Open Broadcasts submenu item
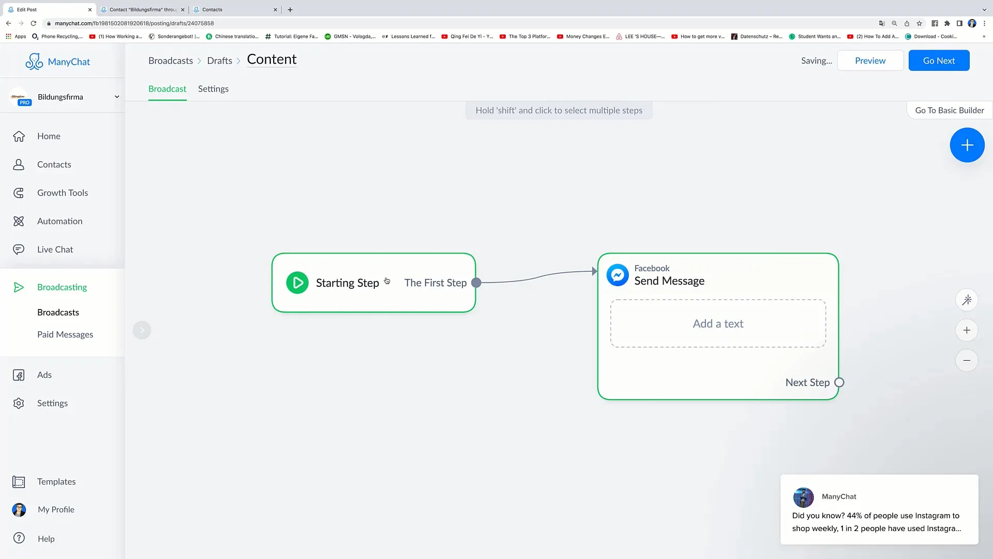 58,313
